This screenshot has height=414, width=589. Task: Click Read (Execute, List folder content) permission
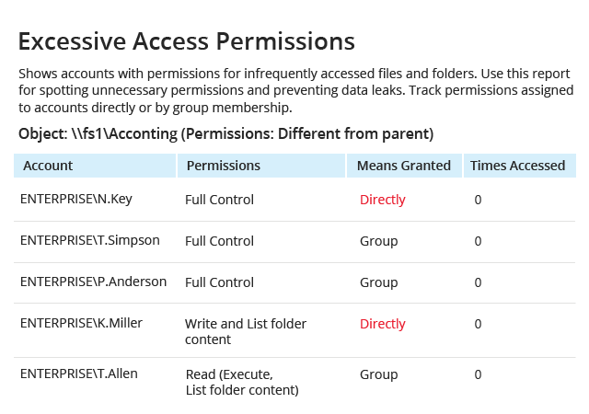pyautogui.click(x=242, y=382)
